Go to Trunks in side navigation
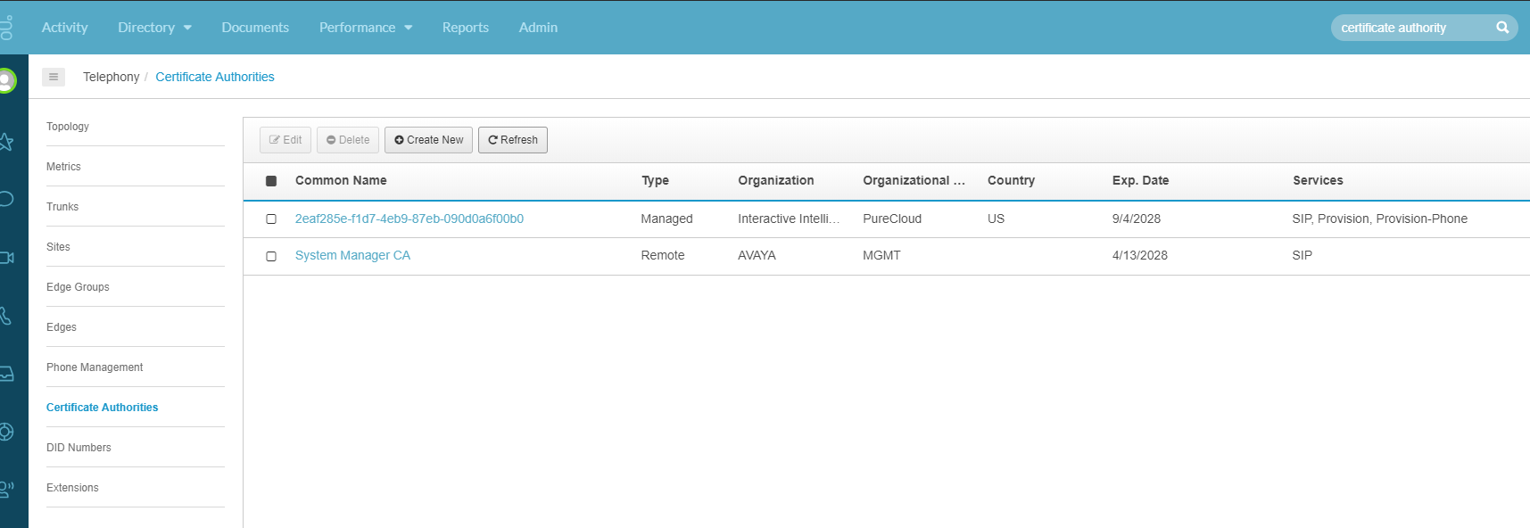 pos(62,207)
